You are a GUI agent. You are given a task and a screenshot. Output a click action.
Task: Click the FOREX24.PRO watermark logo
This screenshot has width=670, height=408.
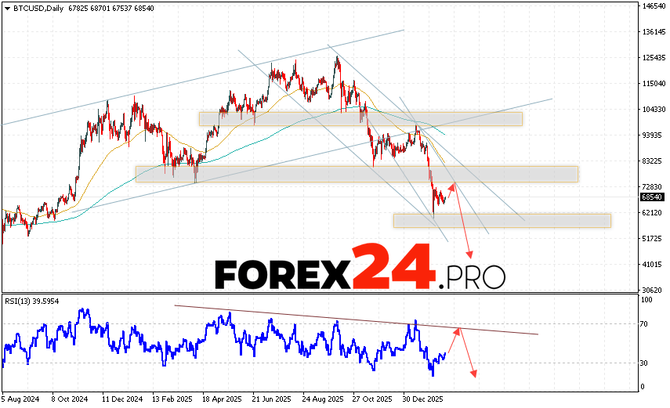click(x=360, y=268)
